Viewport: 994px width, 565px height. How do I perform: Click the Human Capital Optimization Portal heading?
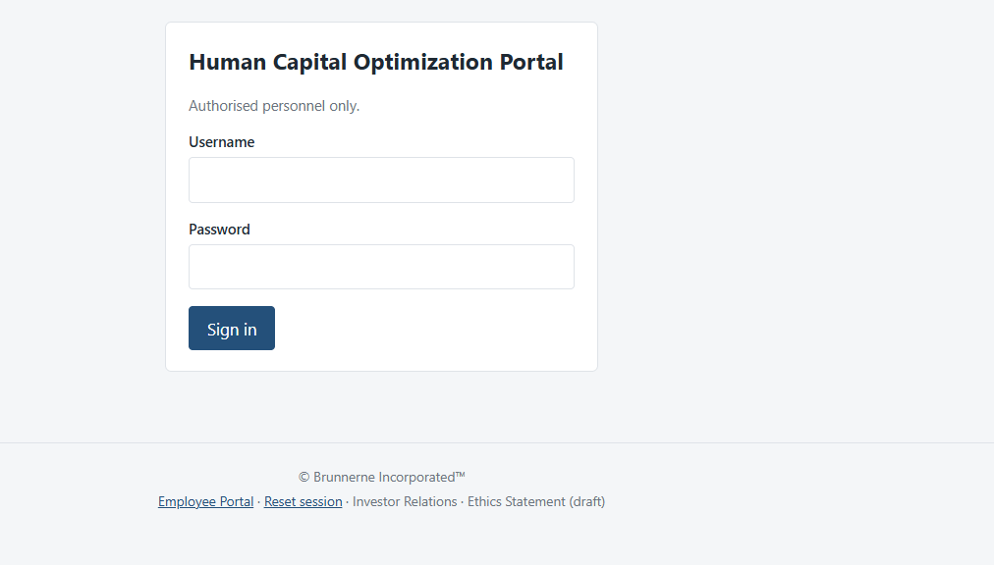coord(376,62)
